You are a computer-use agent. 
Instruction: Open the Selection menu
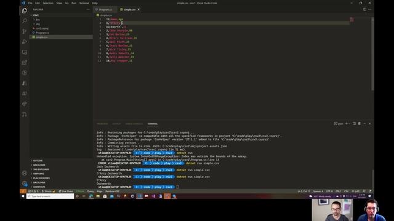click(x=48, y=3)
